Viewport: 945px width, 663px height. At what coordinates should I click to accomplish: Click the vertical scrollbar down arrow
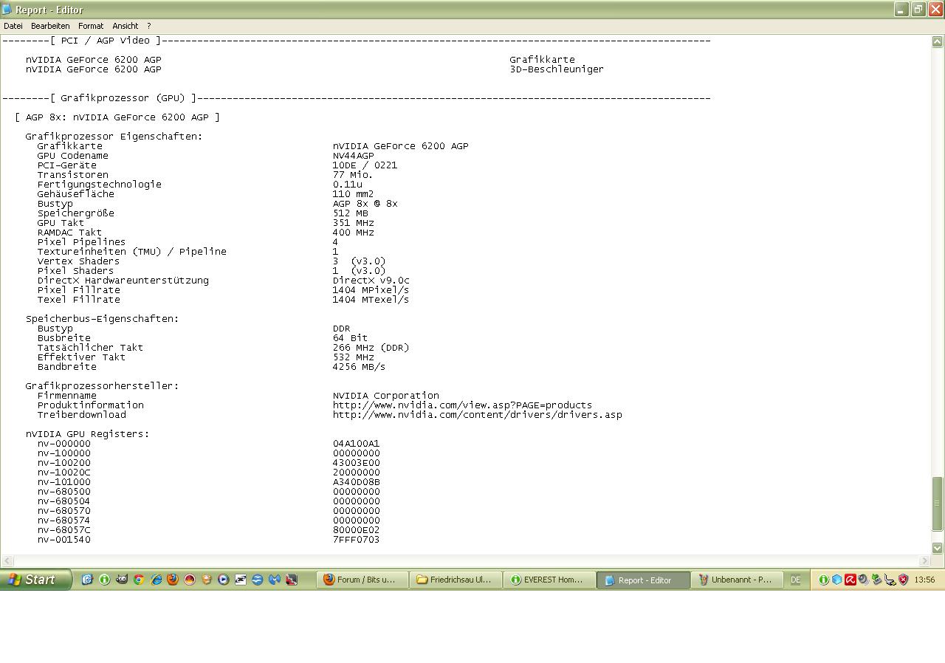tap(938, 548)
